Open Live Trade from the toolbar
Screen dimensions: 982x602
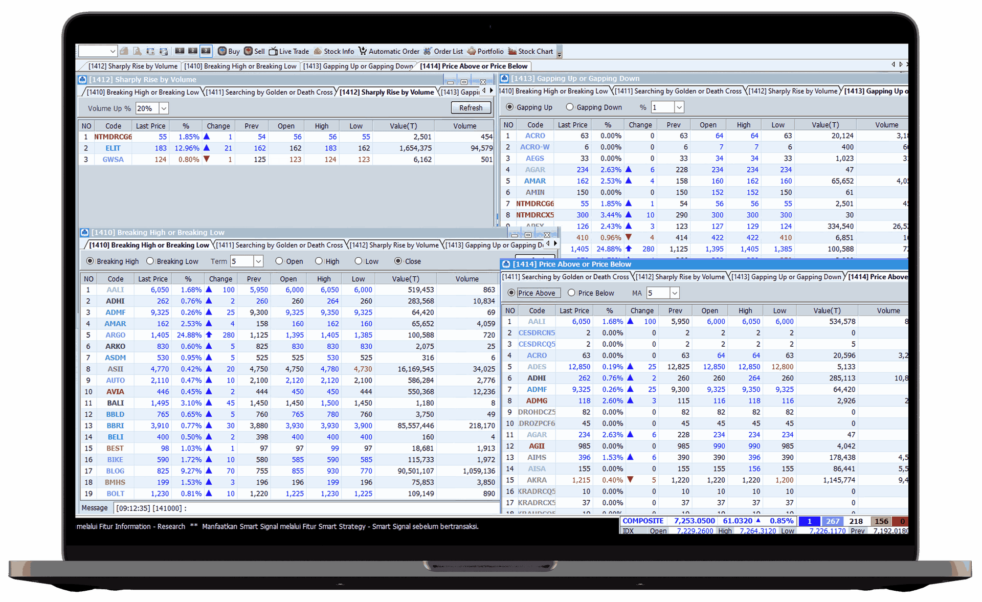tap(274, 51)
